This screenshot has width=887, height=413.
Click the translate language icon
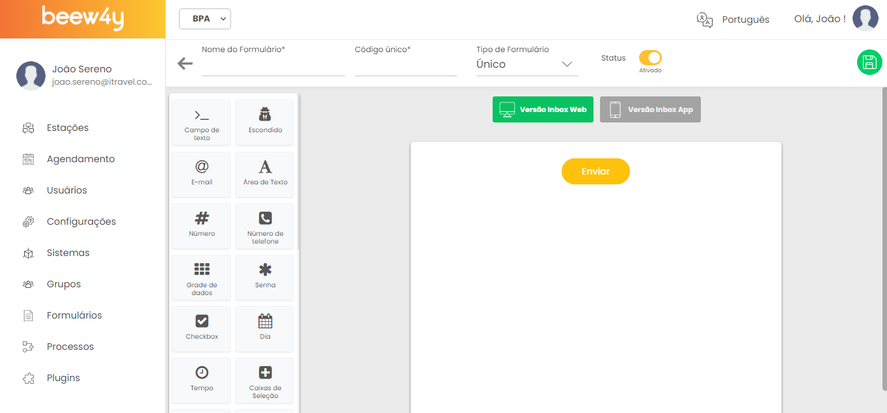point(705,20)
